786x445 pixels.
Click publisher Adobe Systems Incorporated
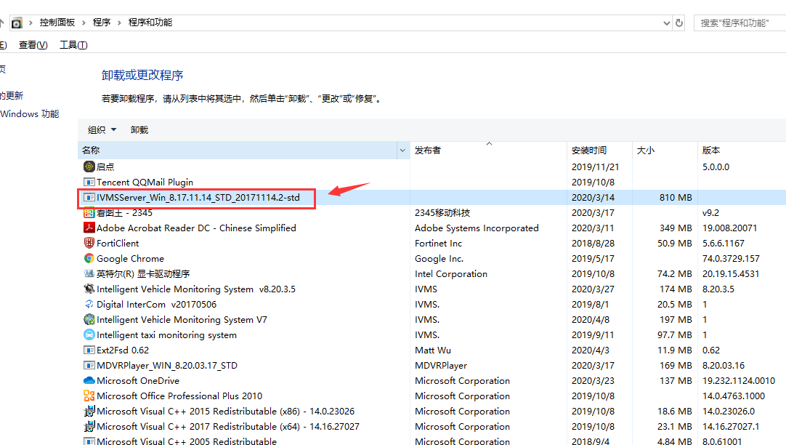[477, 228]
